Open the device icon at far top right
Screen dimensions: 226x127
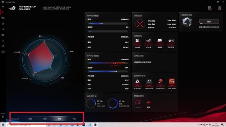pyautogui.click(x=220, y=8)
